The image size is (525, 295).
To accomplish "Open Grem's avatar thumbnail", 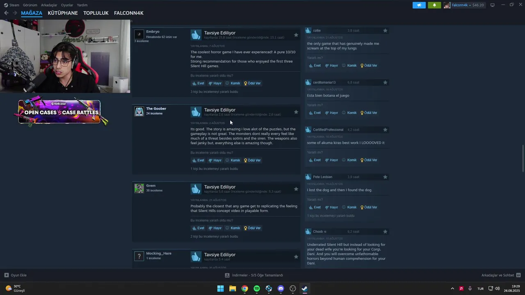I will coord(139,188).
